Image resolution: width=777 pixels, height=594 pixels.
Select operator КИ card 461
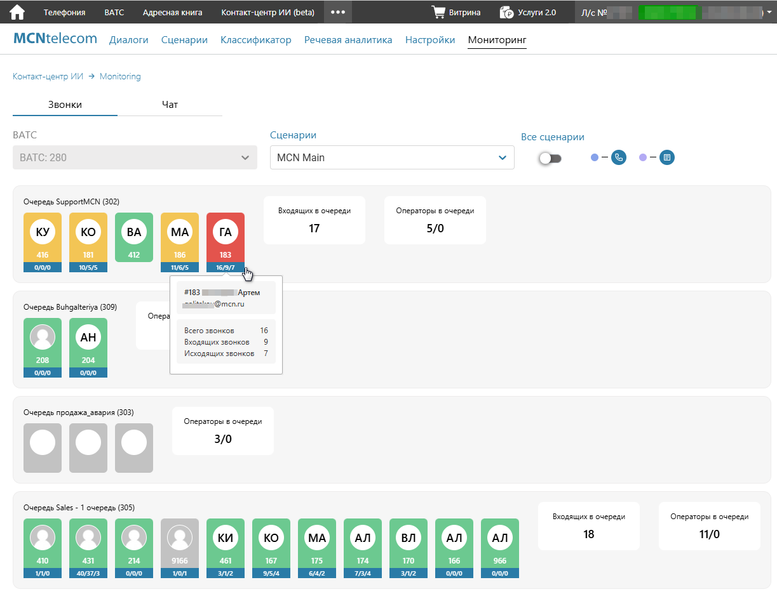click(x=226, y=548)
